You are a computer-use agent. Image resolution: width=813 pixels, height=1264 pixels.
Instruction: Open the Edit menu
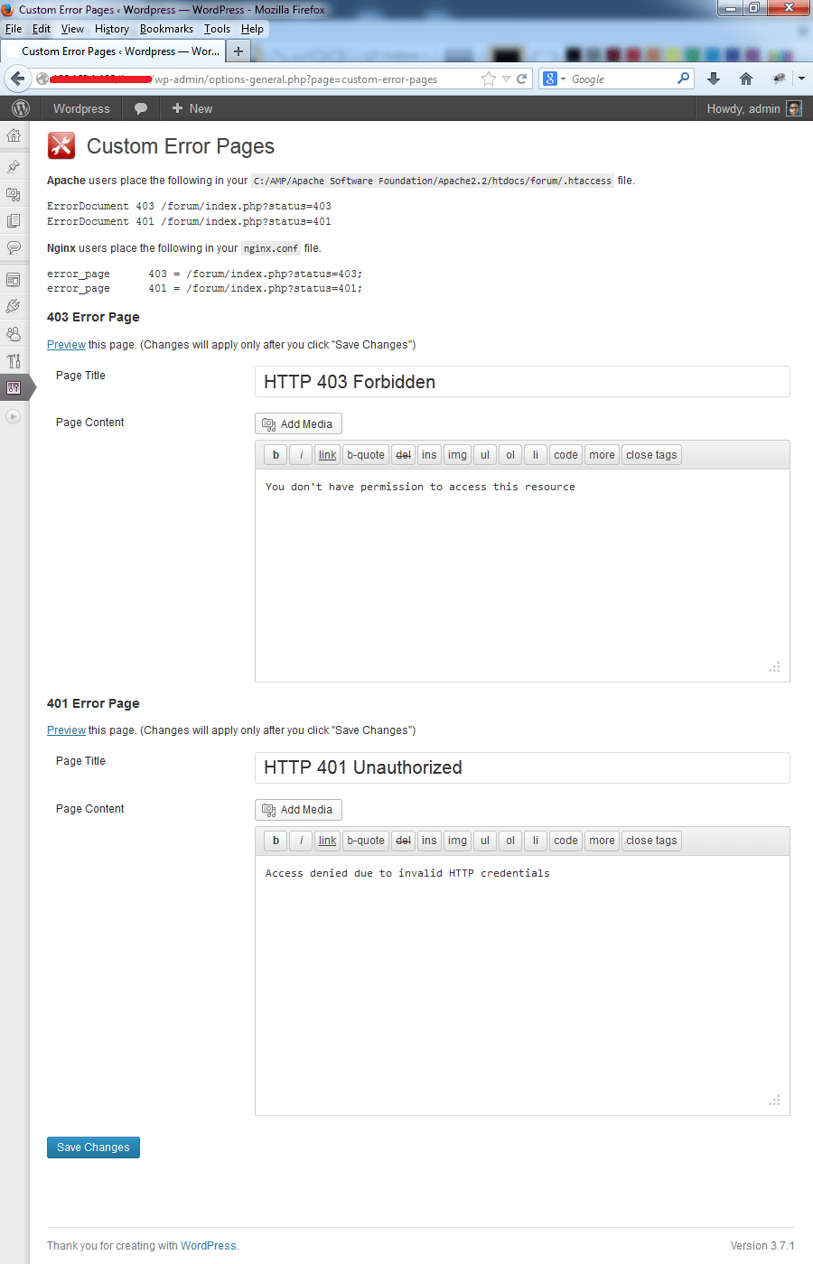coord(42,29)
